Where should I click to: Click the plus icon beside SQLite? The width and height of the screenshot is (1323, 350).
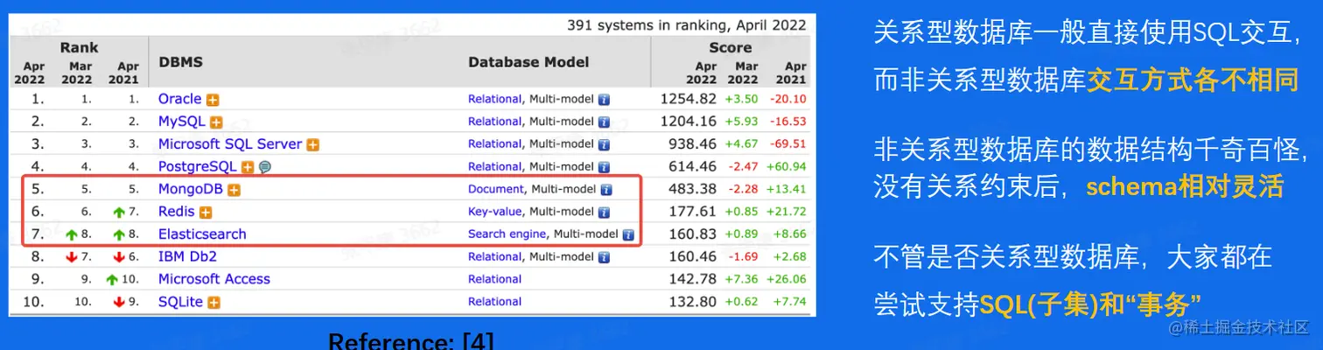tap(213, 302)
